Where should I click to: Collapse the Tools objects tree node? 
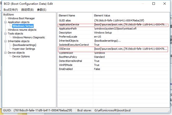(5, 33)
